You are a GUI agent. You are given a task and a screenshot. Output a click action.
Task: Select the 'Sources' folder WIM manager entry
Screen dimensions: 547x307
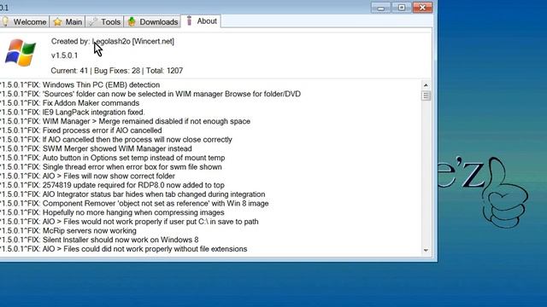(150, 94)
